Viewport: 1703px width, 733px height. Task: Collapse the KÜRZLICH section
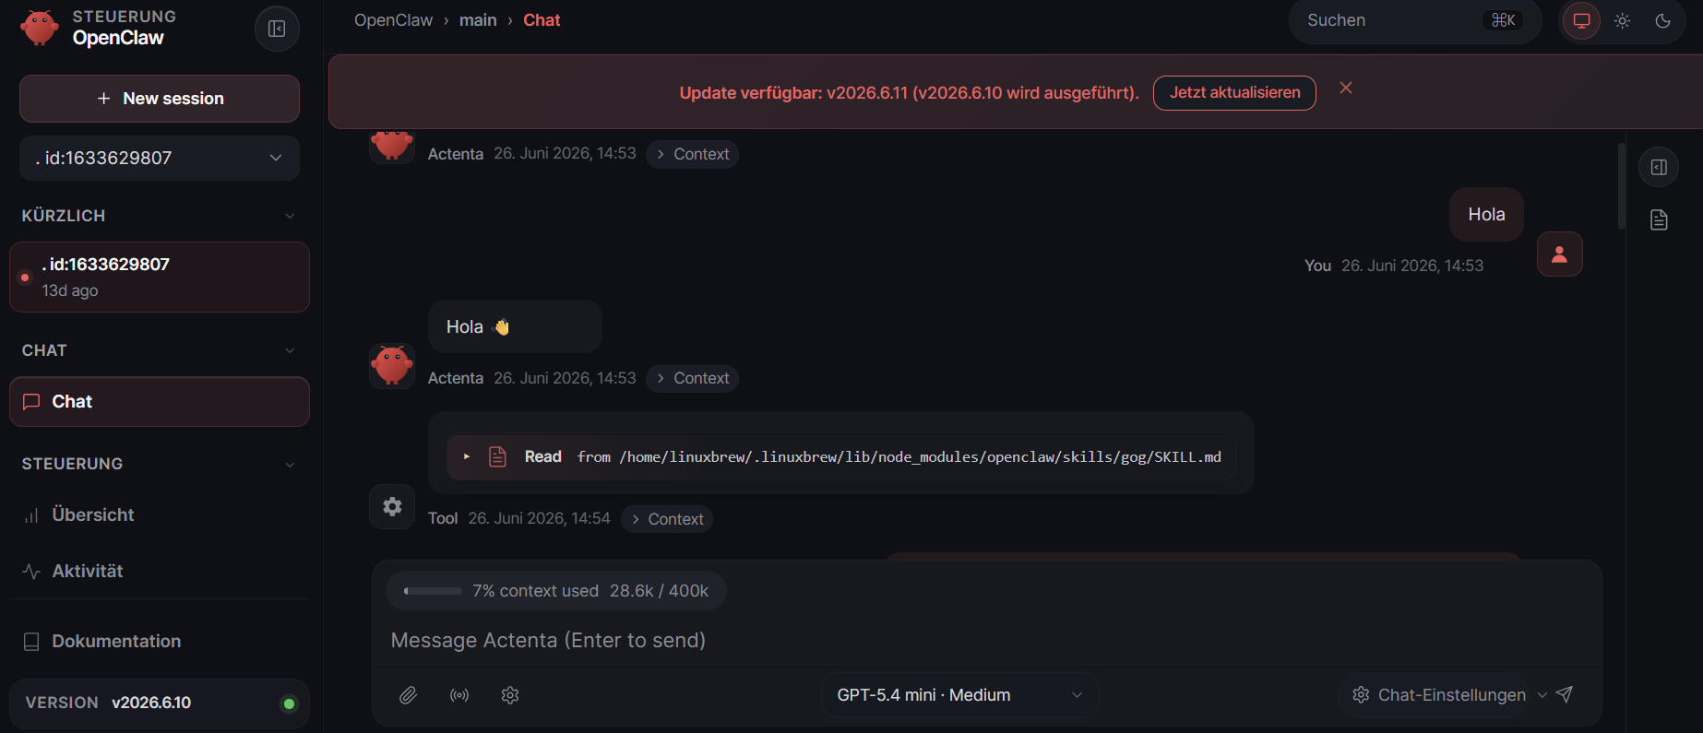290,216
